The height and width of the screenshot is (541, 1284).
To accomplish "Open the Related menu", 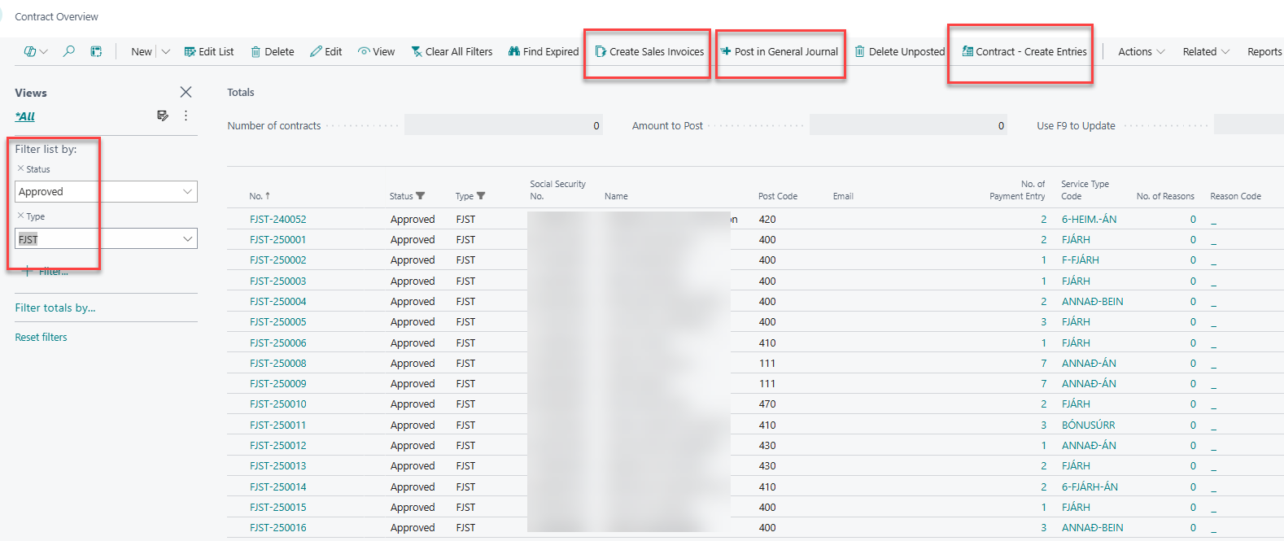I will point(1206,51).
